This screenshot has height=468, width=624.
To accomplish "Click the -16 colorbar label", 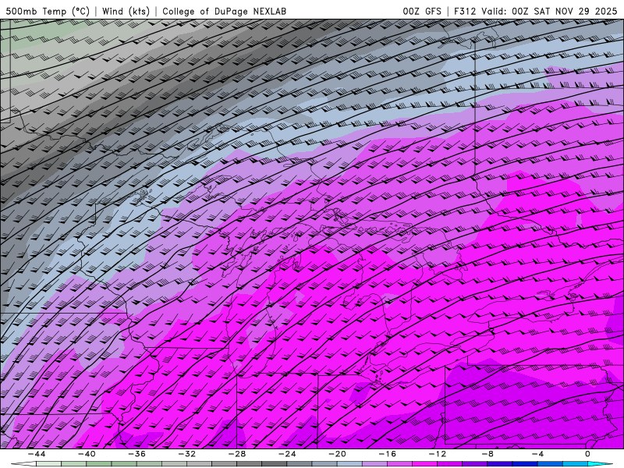I will point(388,454).
